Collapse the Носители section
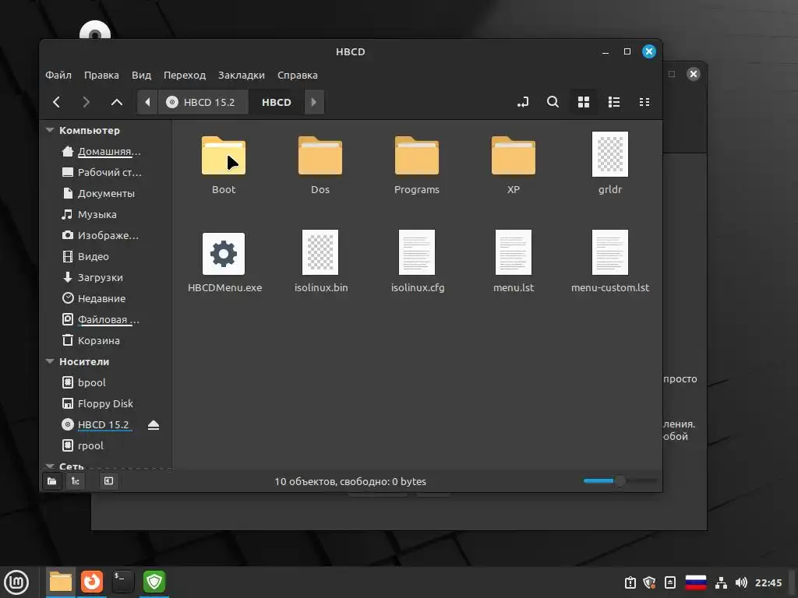Screen dimensions: 798x598 (50, 361)
